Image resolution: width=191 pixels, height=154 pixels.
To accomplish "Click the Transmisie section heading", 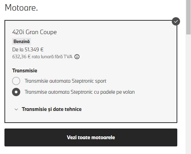I will click(25, 71).
